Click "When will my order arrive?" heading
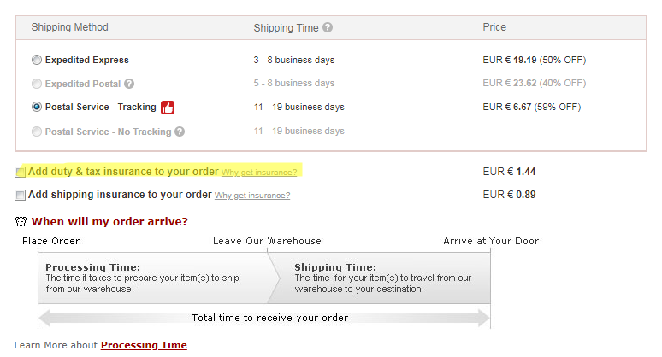 [x=109, y=222]
